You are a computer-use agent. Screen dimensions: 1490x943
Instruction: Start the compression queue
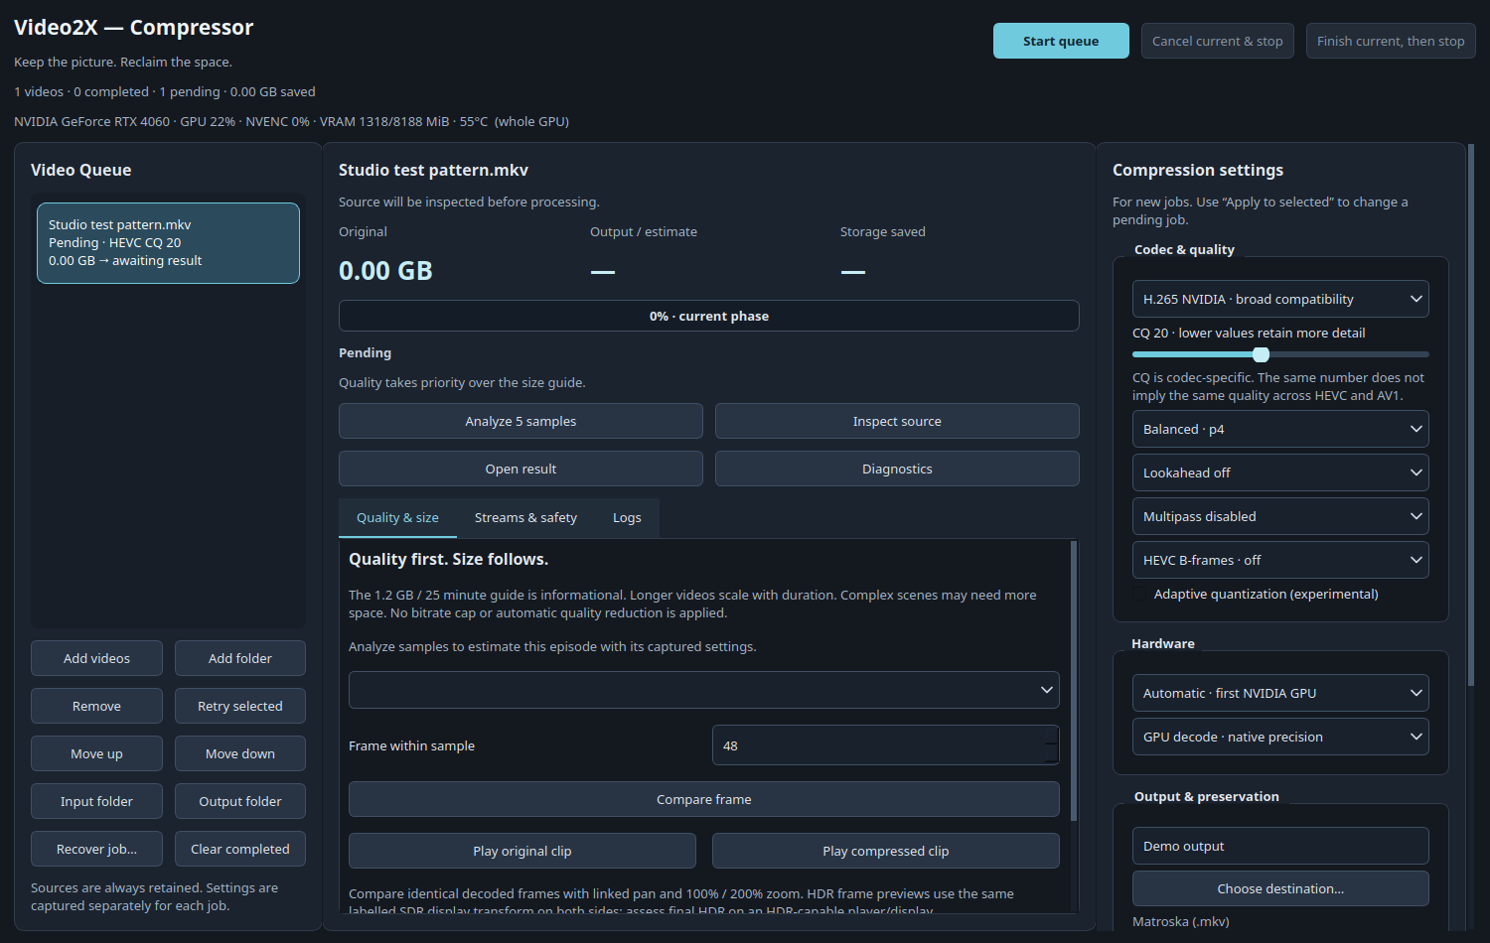click(x=1061, y=41)
